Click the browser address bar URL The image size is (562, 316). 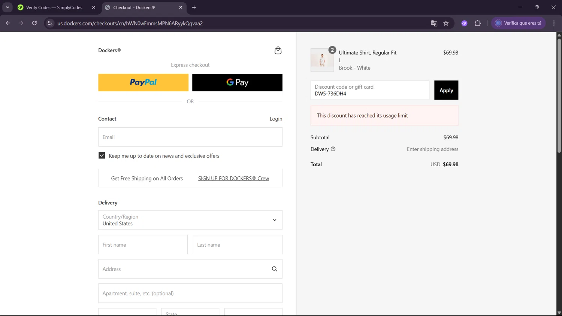[130, 23]
